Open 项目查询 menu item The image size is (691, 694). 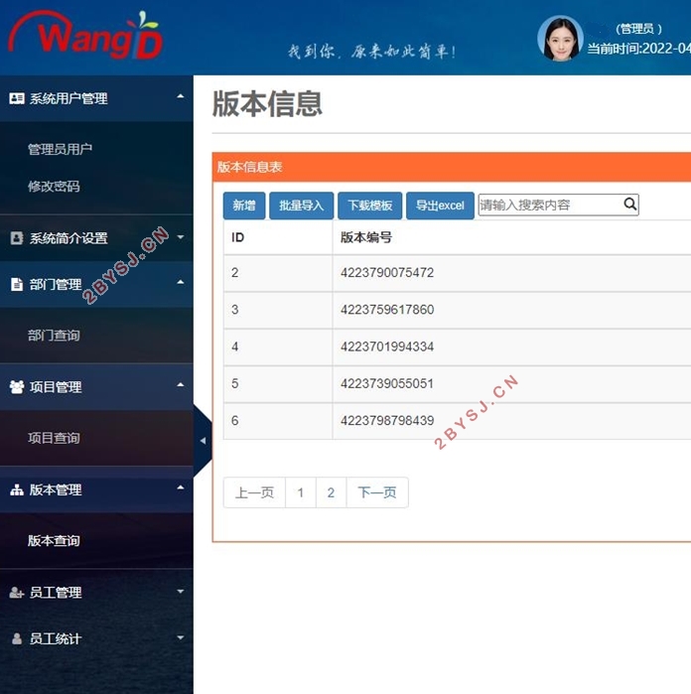coord(54,438)
